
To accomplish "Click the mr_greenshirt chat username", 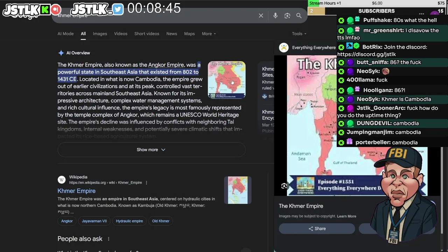I will (383, 30).
